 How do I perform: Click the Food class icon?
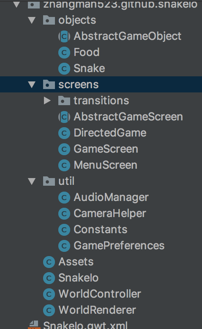(x=64, y=53)
